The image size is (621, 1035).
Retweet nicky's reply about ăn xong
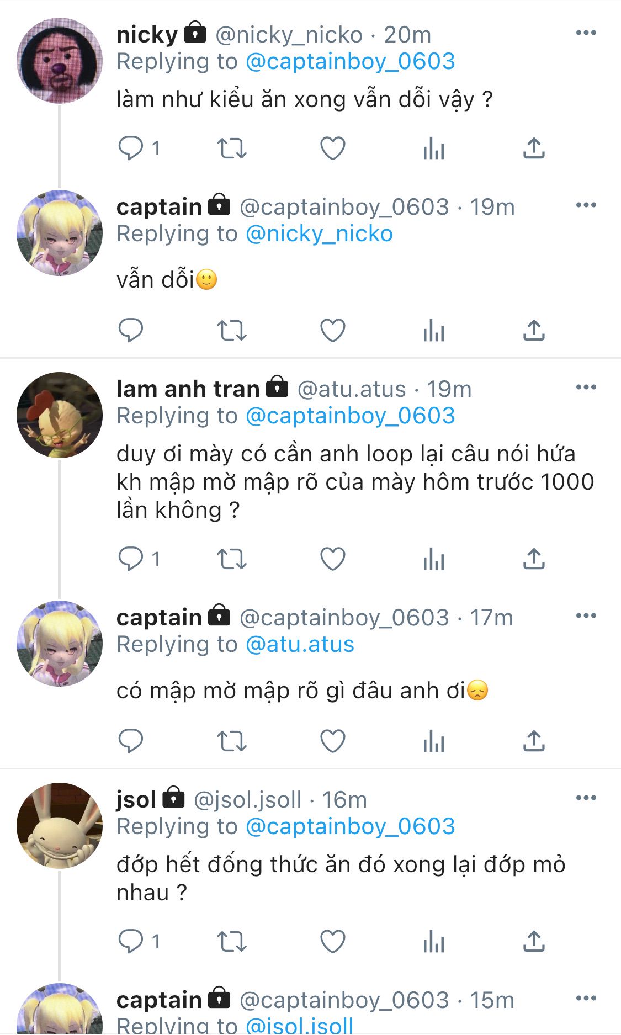231,148
